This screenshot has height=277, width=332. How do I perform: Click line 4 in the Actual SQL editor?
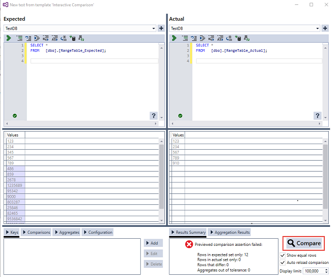(259, 61)
